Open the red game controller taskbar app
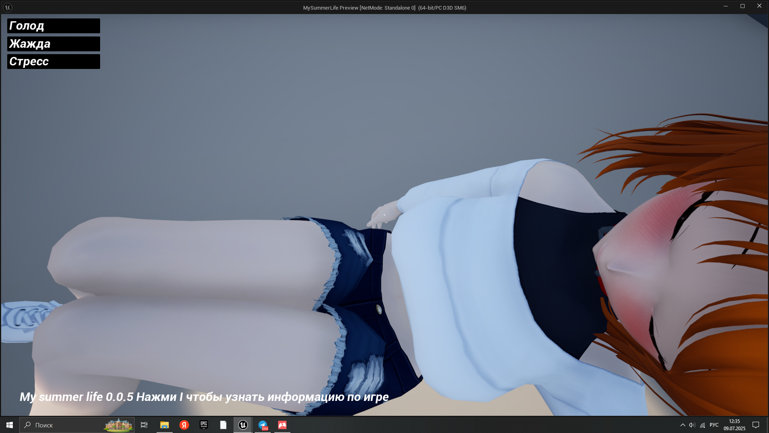Image resolution: width=769 pixels, height=433 pixels. tap(282, 425)
